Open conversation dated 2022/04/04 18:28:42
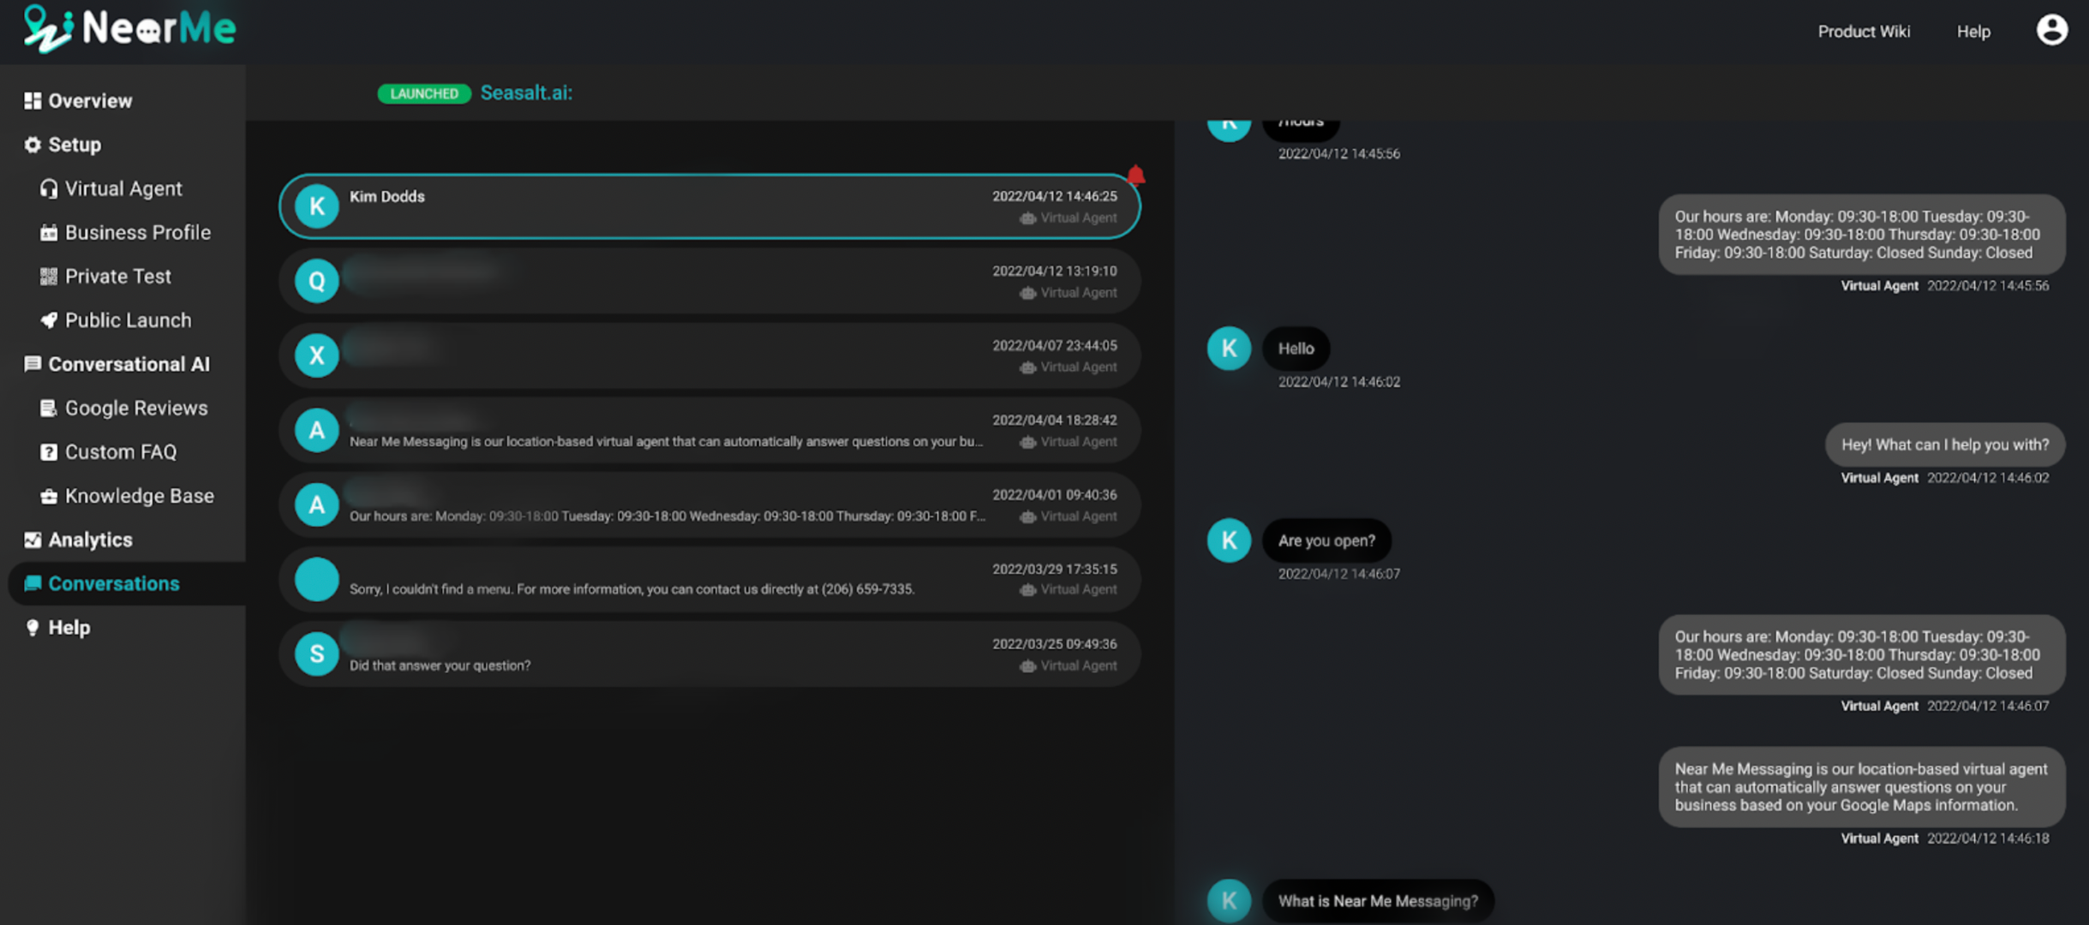Viewport: 2089px width, 925px height. (709, 430)
